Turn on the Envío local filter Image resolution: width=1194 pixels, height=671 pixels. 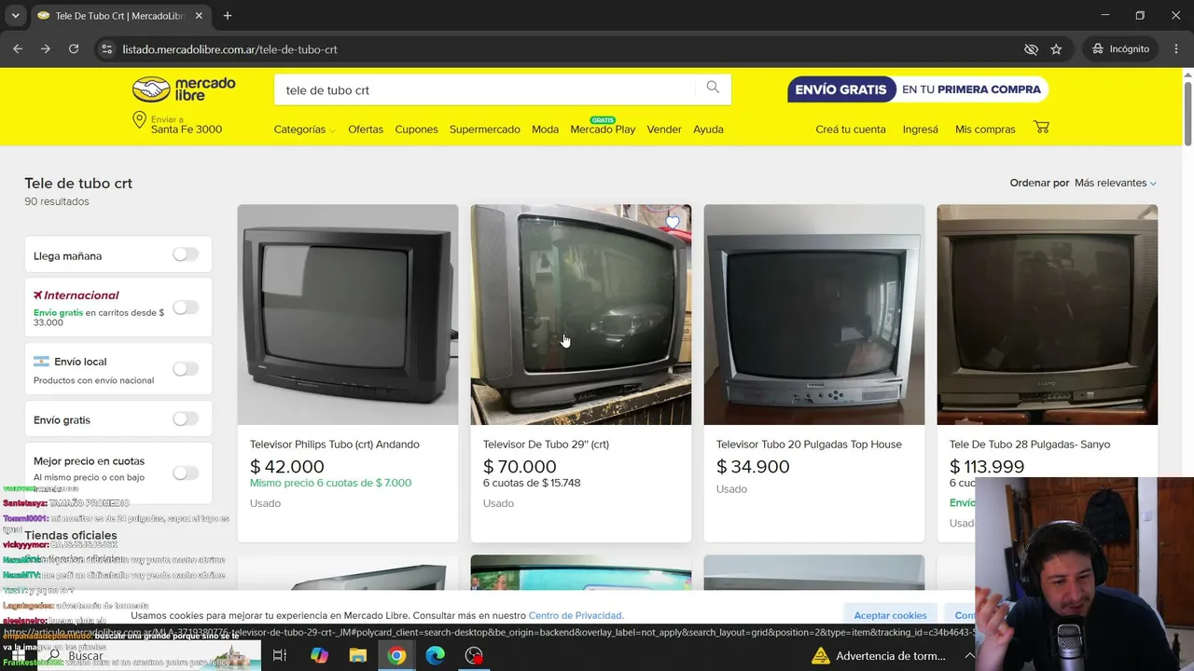click(x=186, y=369)
